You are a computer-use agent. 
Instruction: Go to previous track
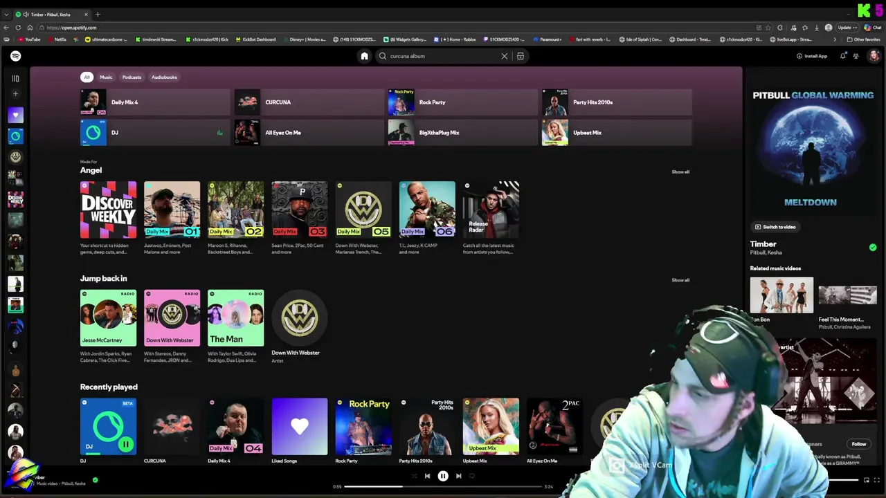click(427, 476)
